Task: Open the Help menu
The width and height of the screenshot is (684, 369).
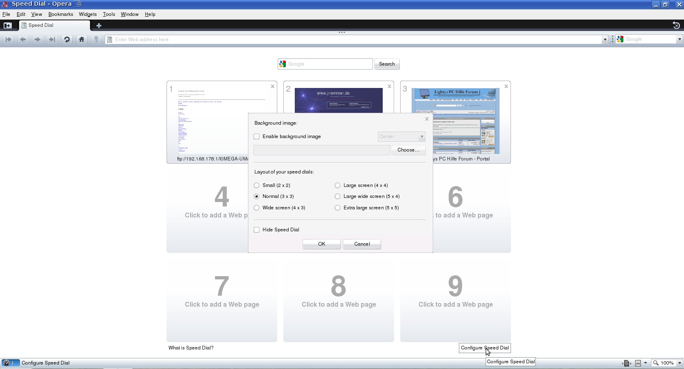Action: (150, 14)
